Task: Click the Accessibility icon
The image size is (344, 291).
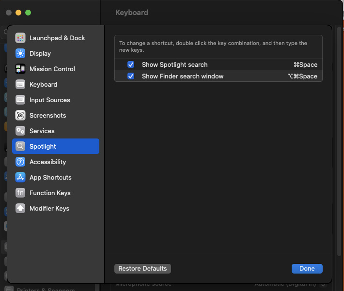Action: point(20,162)
